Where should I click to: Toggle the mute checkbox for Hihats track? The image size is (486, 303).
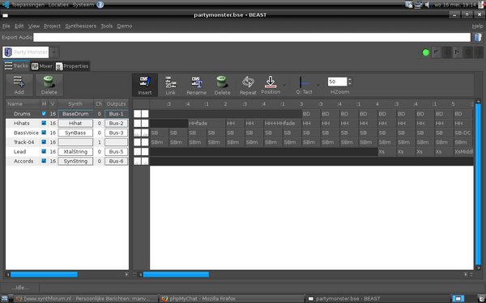(x=44, y=123)
